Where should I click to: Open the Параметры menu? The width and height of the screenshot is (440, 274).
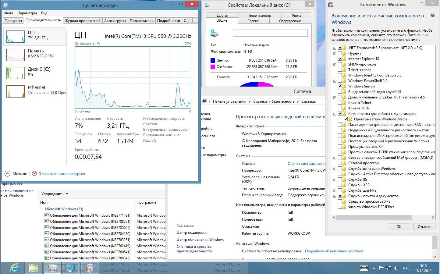pos(27,13)
